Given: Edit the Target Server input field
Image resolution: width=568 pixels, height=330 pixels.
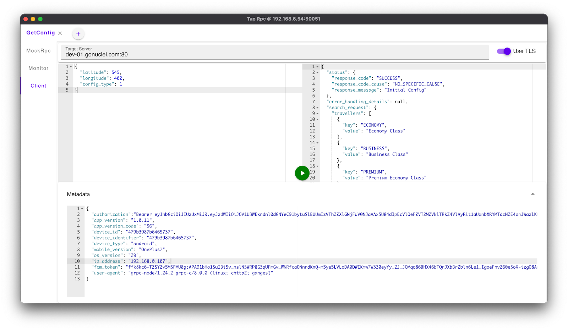Looking at the screenshot, I should [x=275, y=52].
